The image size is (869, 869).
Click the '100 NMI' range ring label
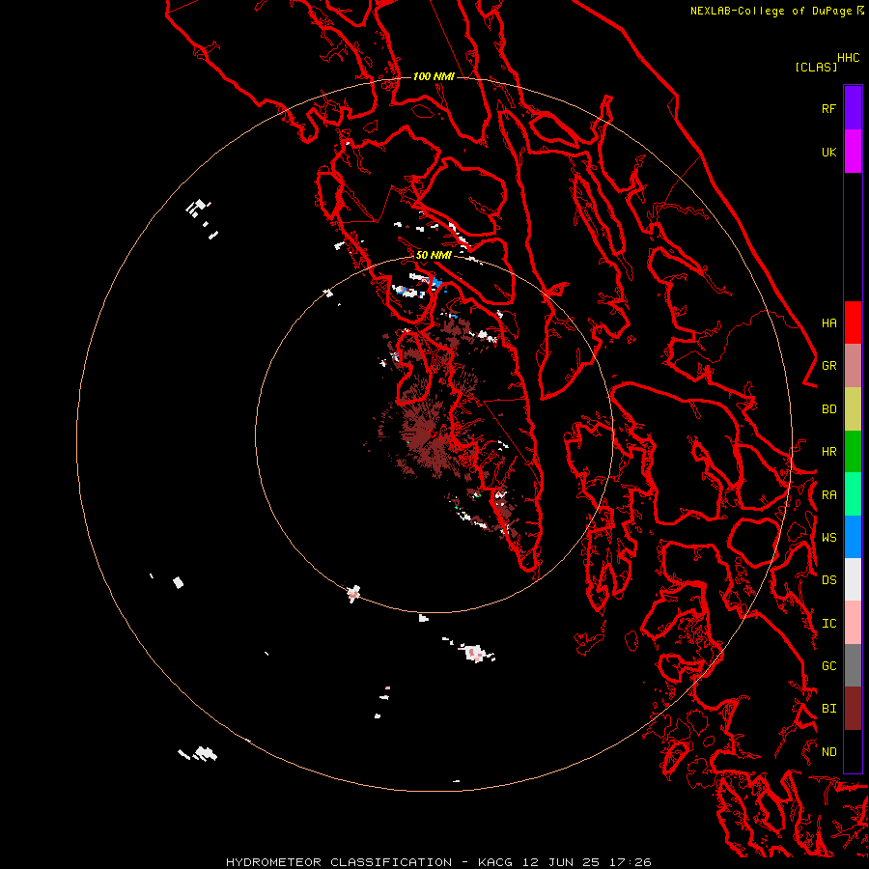coord(434,76)
